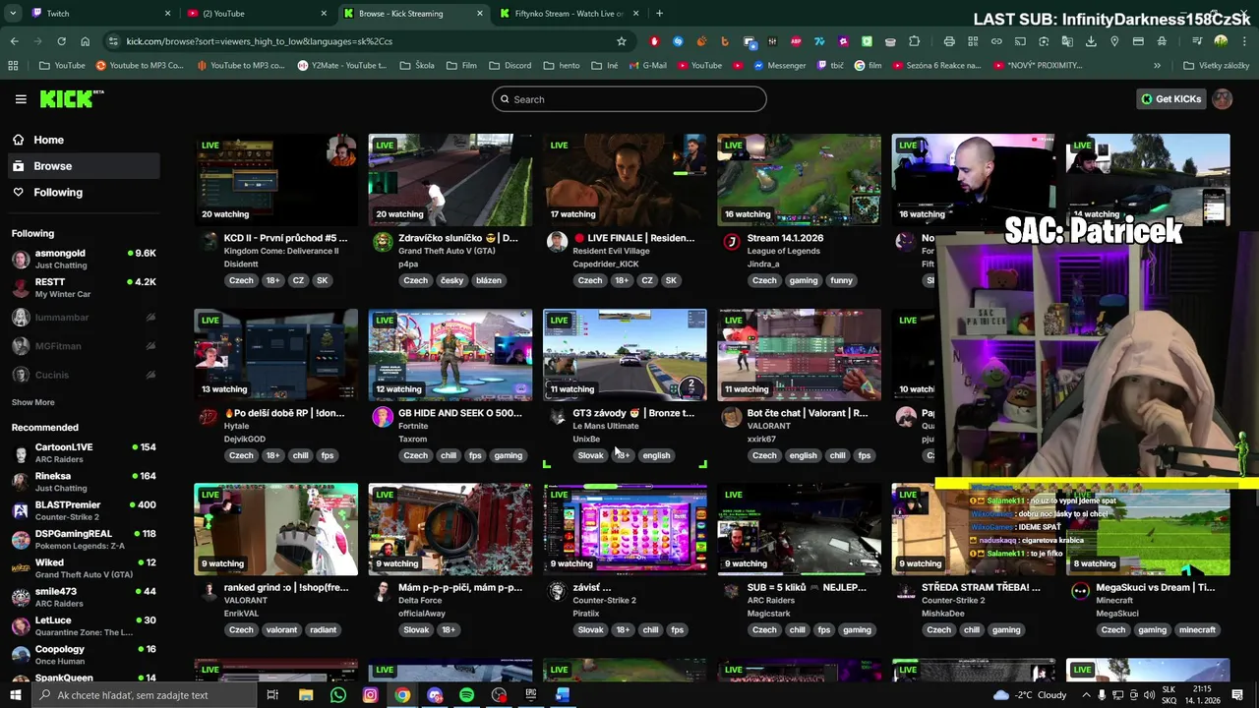Screen dimensions: 1259x708
Task: Open the GT3 závody stream thumbnail
Action: 625,355
